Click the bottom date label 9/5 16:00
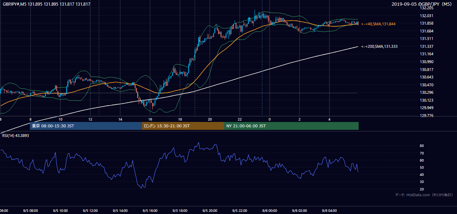Viewport: 457px width, 214px height. pyautogui.click(x=150, y=211)
